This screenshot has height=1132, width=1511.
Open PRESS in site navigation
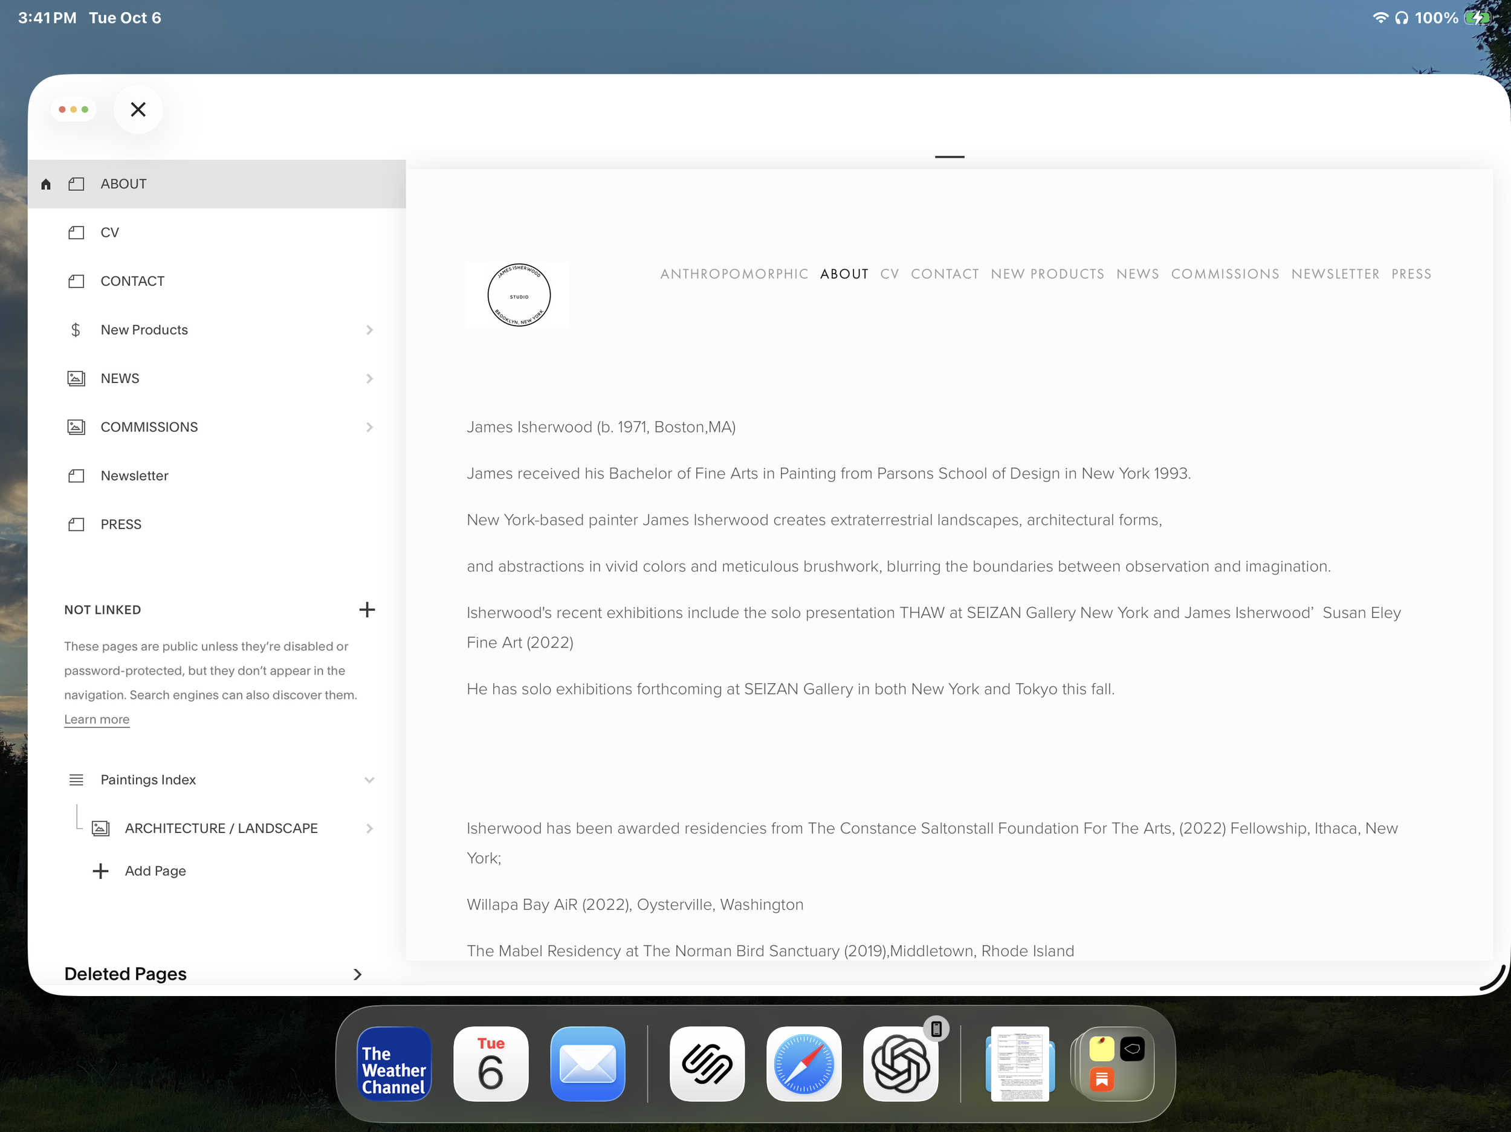(x=1411, y=274)
